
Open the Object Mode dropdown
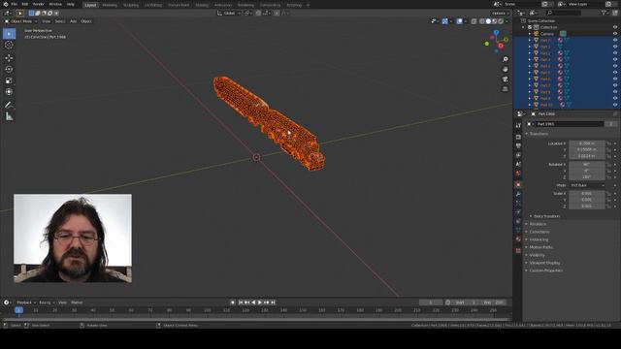(x=21, y=21)
